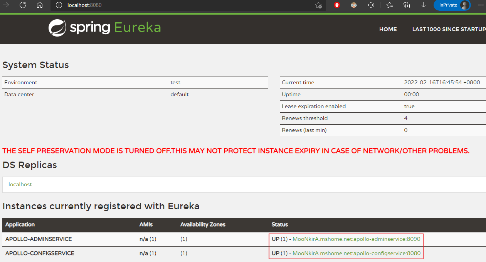Click the InPrivate profile button
486x262 pixels.
tap(452, 5)
